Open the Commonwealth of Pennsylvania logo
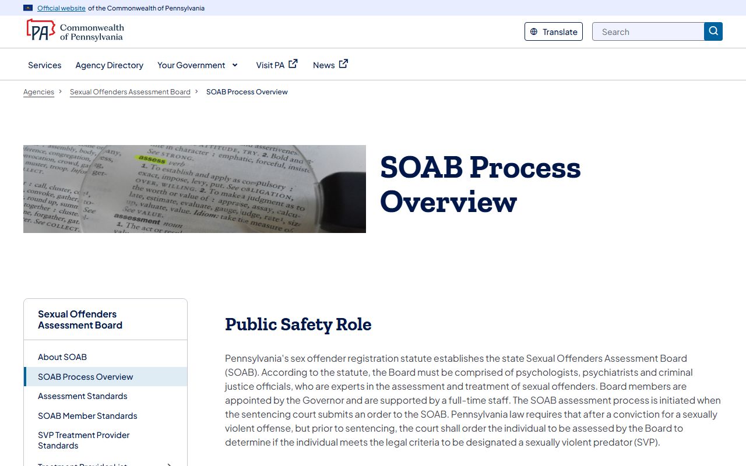Screen dimensions: 746x466 75,30
